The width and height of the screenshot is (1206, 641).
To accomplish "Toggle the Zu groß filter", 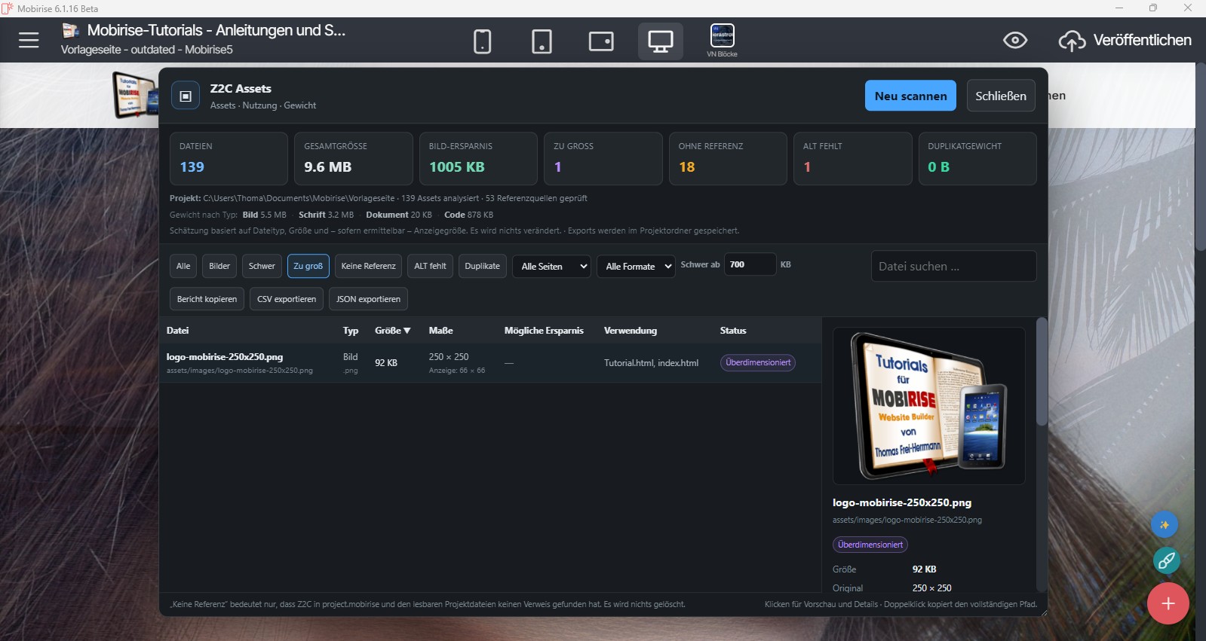I will pos(308,266).
